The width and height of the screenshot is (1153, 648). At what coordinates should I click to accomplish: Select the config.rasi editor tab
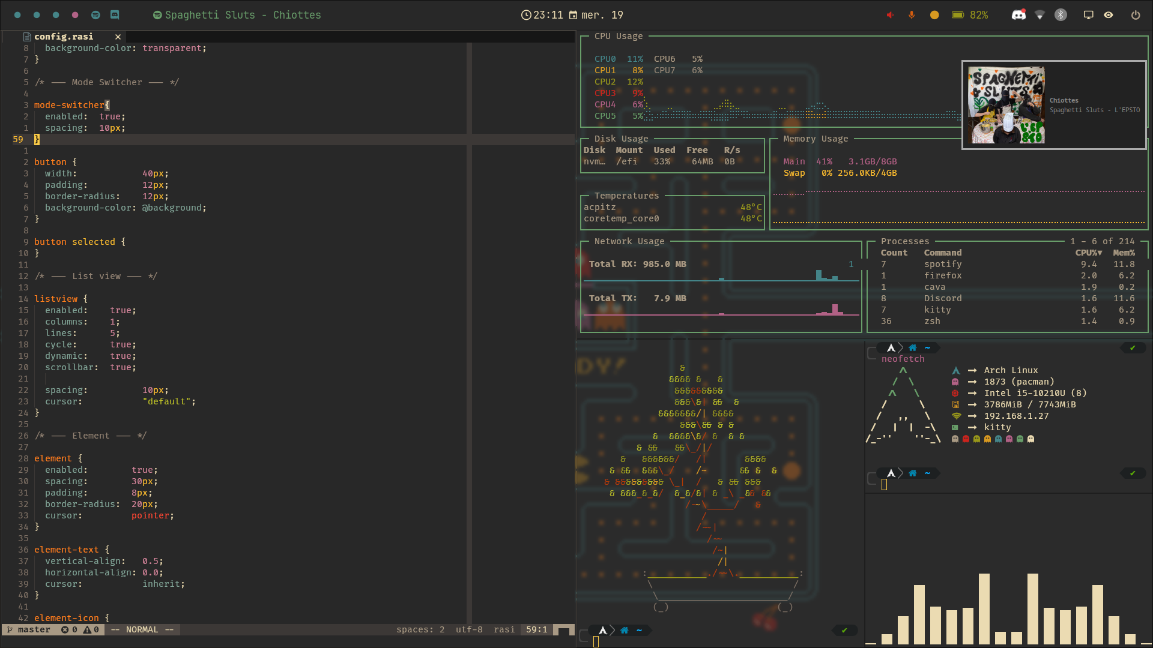[63, 37]
